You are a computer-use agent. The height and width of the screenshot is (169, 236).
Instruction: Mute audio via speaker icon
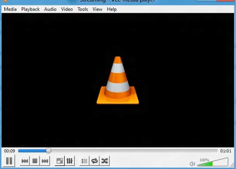tap(192, 164)
